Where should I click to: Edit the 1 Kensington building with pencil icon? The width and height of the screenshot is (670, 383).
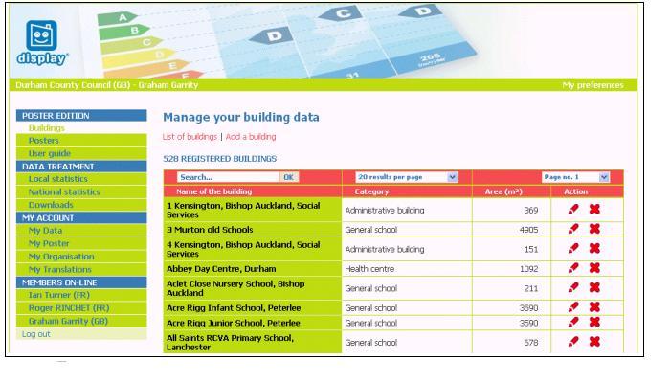click(x=573, y=210)
